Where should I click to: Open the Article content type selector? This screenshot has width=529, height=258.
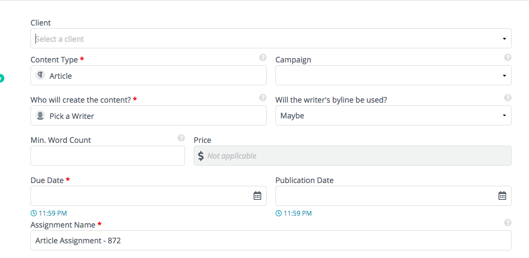(149, 75)
